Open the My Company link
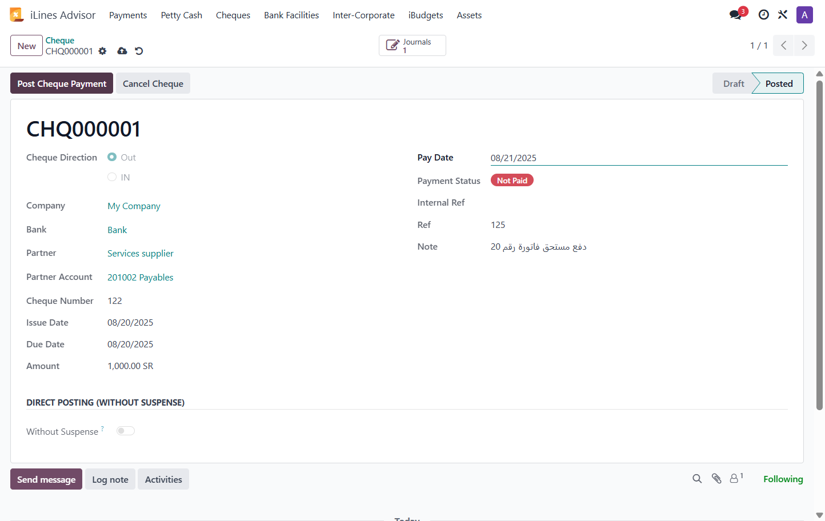Image resolution: width=825 pixels, height=521 pixels. [x=134, y=206]
